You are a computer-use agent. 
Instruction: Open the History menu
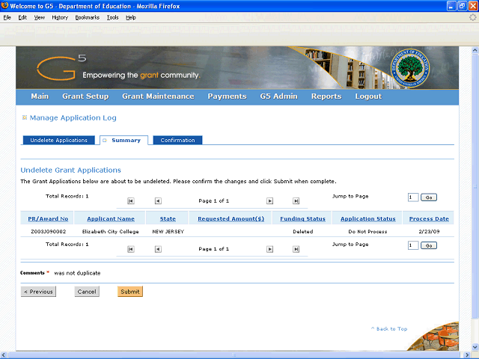tap(60, 17)
